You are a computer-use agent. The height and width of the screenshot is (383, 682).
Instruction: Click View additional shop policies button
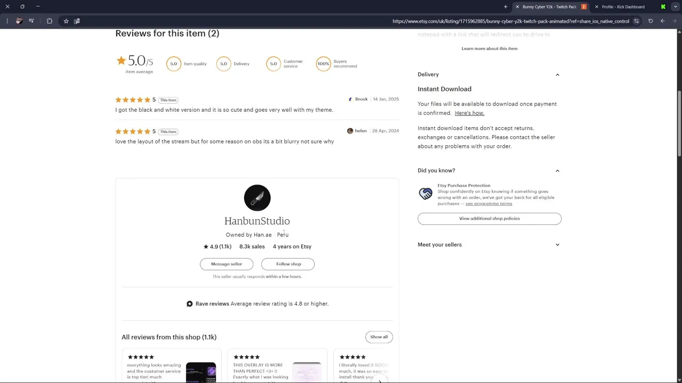point(490,219)
